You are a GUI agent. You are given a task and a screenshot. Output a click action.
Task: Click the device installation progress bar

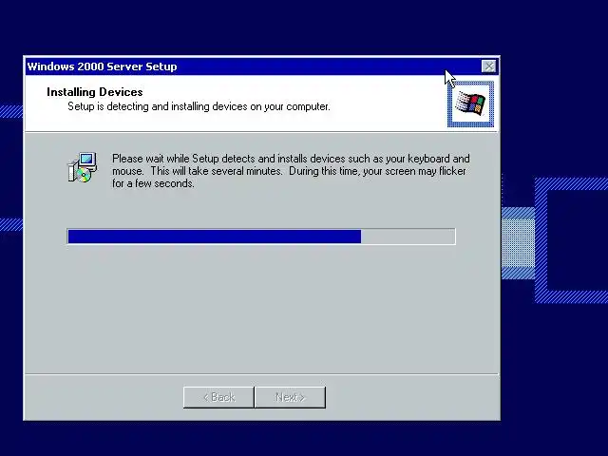pos(261,237)
